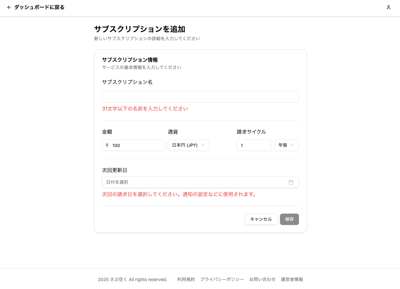Open the 日本円 (JPY) currency selector
400x289 pixels.
[x=188, y=145]
